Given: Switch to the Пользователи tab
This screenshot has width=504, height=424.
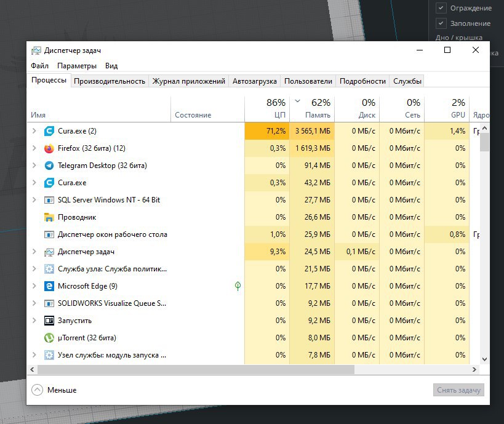Looking at the screenshot, I should [x=308, y=81].
